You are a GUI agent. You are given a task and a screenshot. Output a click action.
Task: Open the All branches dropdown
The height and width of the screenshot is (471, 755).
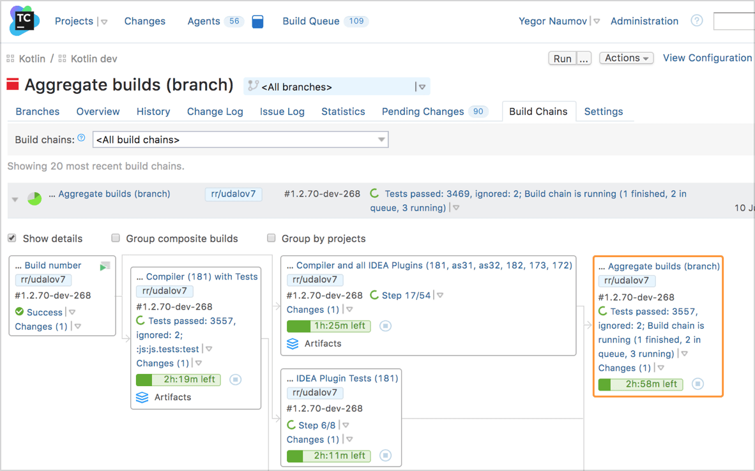click(337, 87)
